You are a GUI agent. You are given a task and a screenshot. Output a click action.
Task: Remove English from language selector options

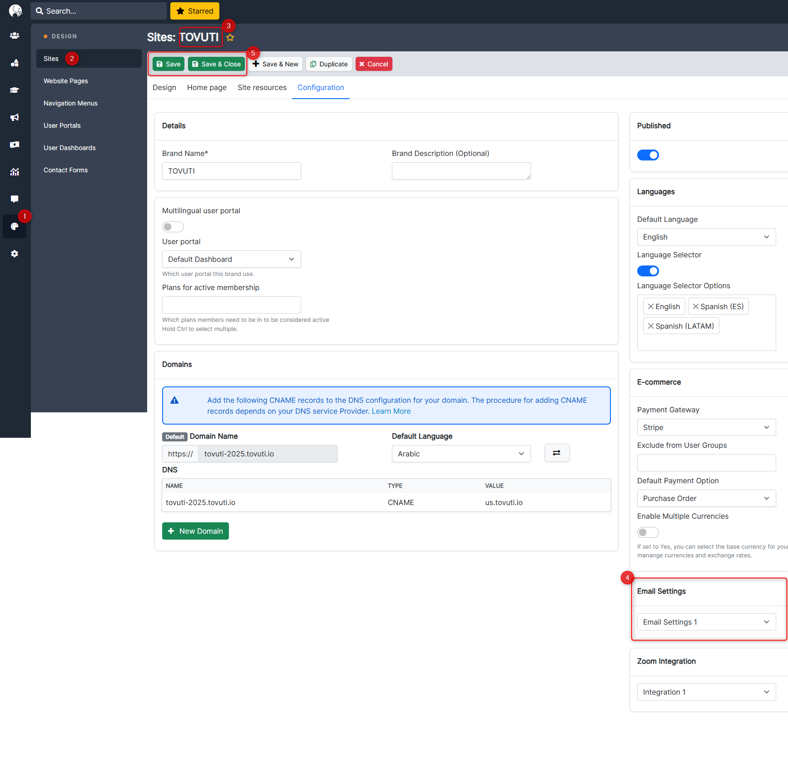pos(651,306)
